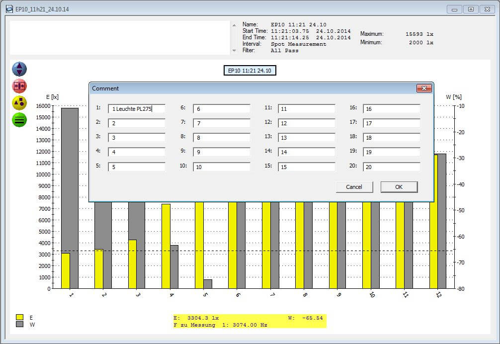Click gray W legend swatch
The height and width of the screenshot is (344, 500).
[20, 325]
